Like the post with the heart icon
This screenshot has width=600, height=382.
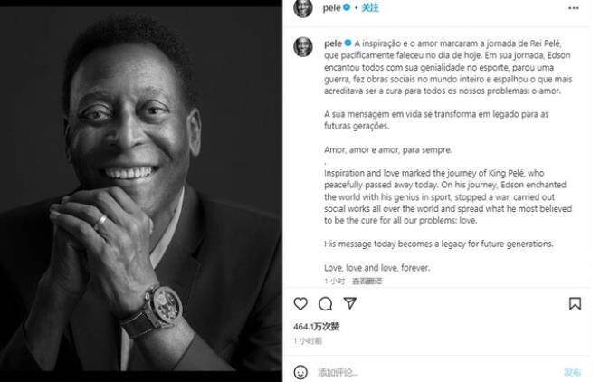[x=301, y=304]
